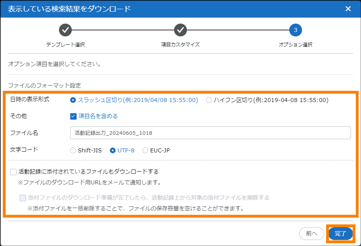Click the dialog title 表示している検索結果をダウンロード
361x246 pixels.
[69, 9]
